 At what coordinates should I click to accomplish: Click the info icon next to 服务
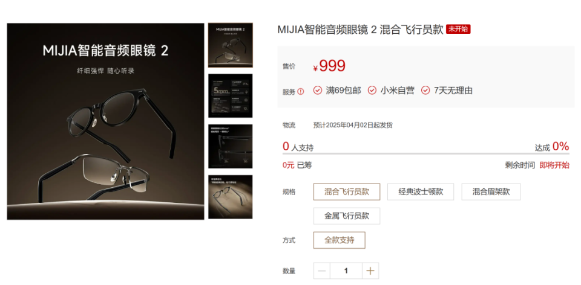point(301,92)
